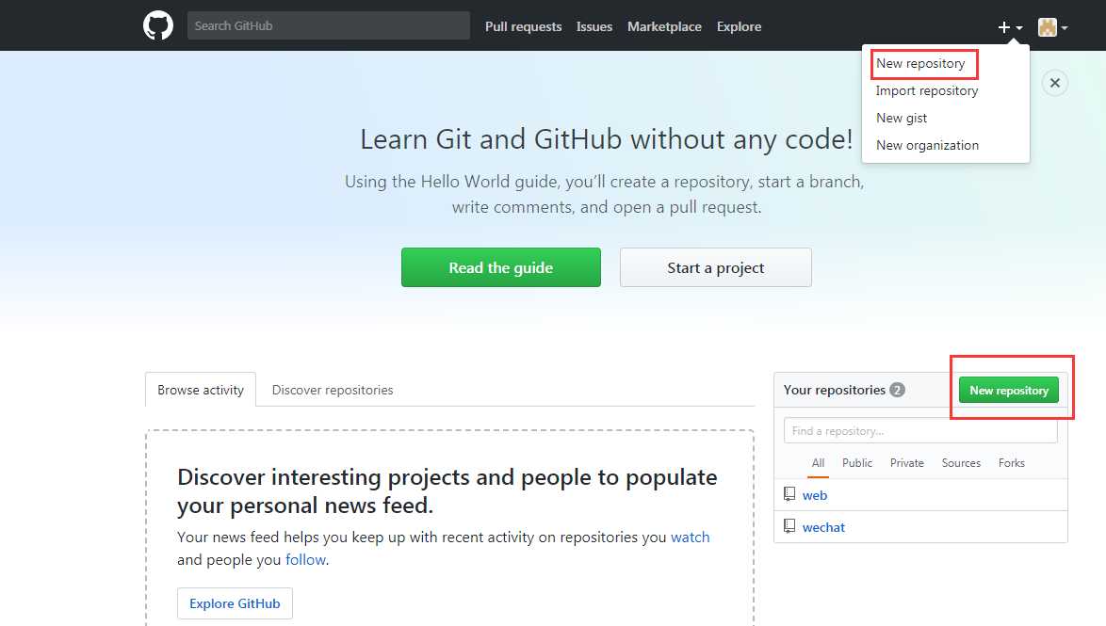Select New gist from dropdown
1106x626 pixels.
coord(902,118)
